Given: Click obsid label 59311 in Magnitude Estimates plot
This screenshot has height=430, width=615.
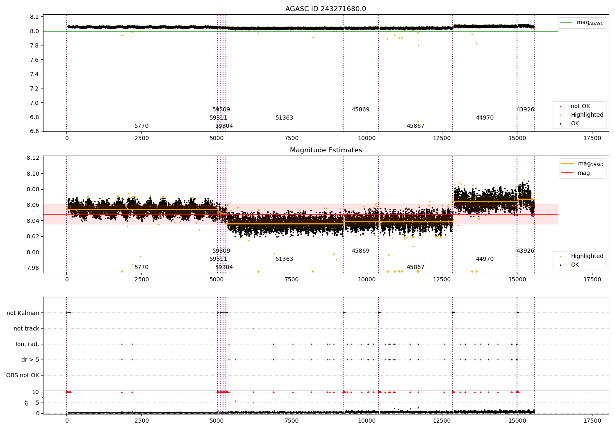Looking at the screenshot, I should tap(218, 259).
